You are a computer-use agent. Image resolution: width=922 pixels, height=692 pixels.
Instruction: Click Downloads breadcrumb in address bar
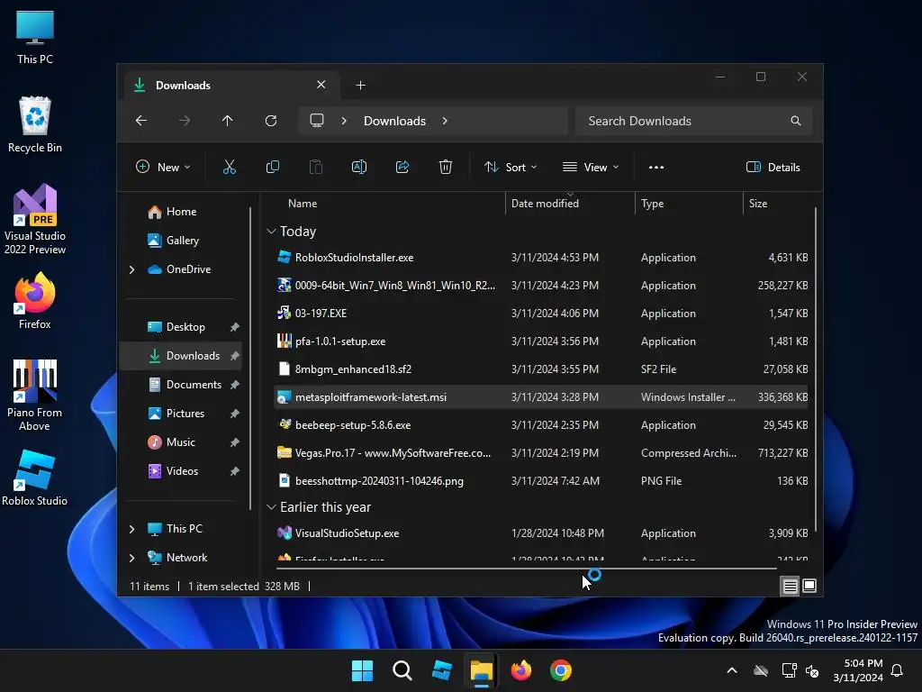tap(394, 121)
